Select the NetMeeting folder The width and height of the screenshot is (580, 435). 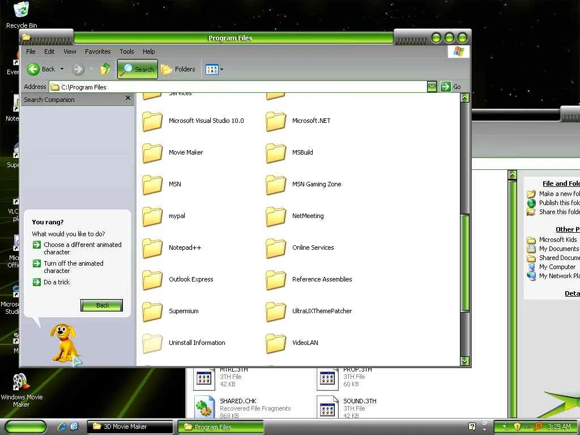point(295,216)
